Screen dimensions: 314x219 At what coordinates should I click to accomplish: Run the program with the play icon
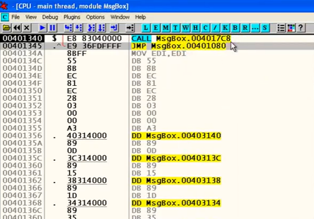click(x=42, y=28)
